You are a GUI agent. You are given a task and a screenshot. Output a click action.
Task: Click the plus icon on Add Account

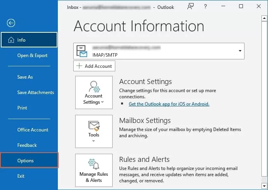79,66
